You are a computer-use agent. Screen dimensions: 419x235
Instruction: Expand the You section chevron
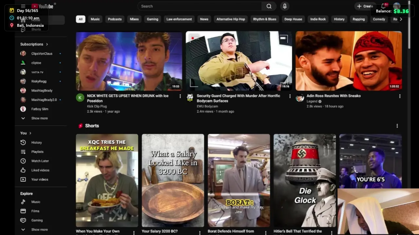click(x=30, y=133)
